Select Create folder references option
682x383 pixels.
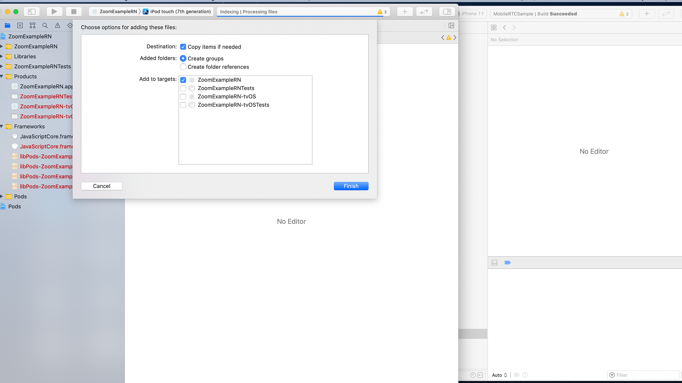click(183, 67)
